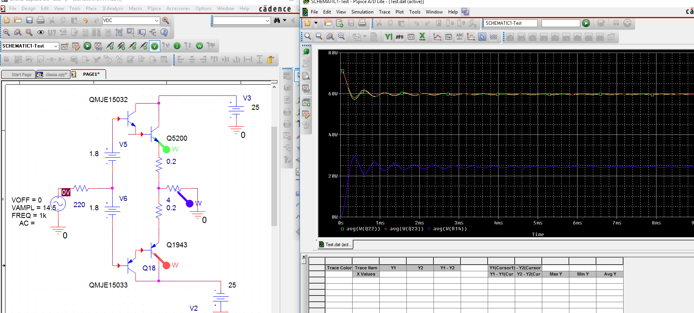694x313 pixels.
Task: Select the power dissipation marker tool
Action: pyautogui.click(x=144, y=46)
